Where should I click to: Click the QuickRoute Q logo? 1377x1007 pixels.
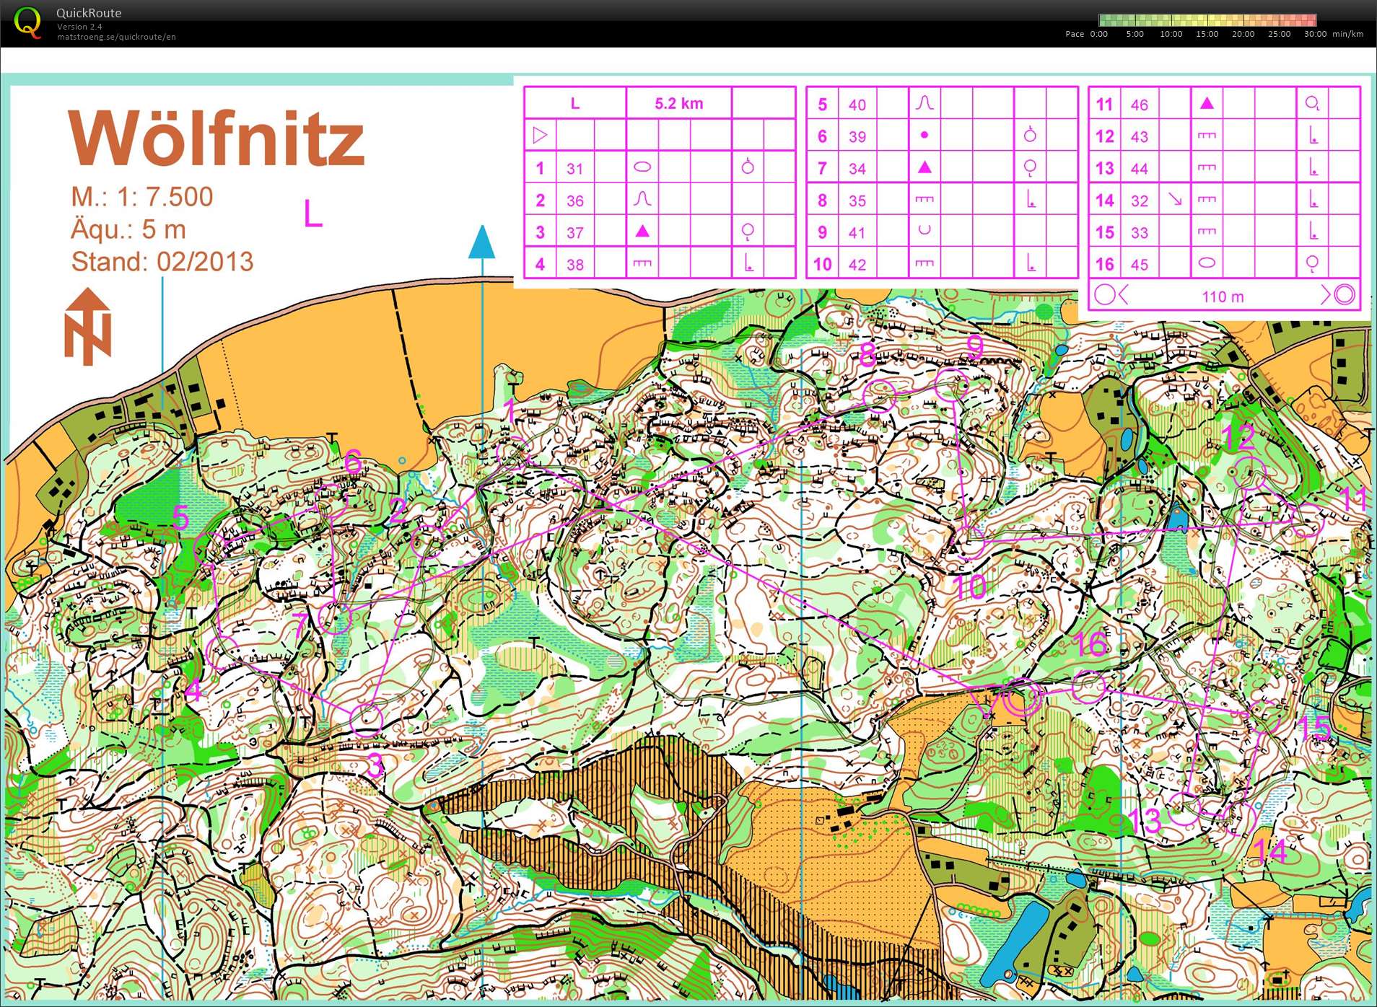(28, 22)
